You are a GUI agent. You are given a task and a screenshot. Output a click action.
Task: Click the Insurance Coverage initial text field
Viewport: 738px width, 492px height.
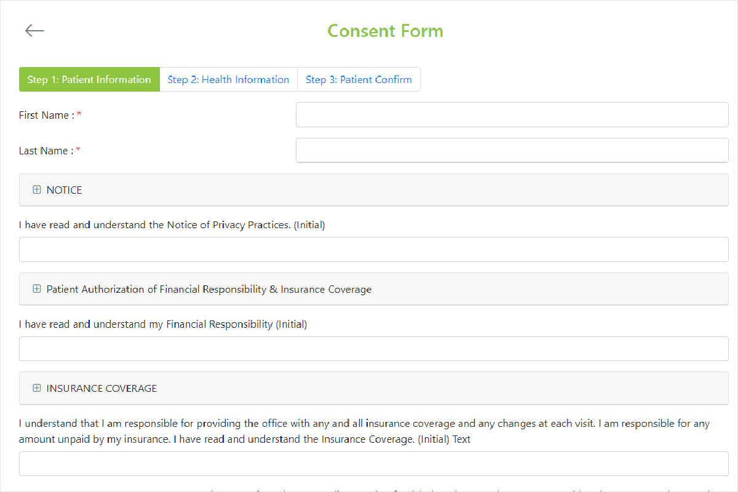point(374,464)
